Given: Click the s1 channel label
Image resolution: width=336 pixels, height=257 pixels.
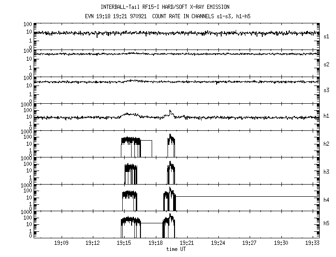Looking at the screenshot, I should (x=327, y=36).
